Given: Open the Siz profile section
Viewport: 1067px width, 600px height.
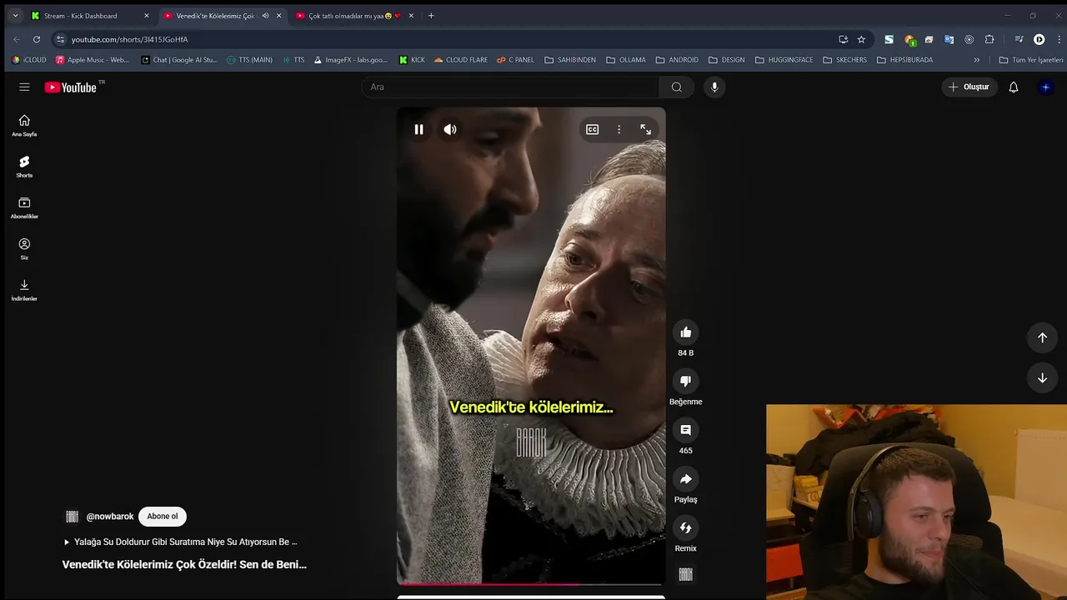Looking at the screenshot, I should (24, 248).
